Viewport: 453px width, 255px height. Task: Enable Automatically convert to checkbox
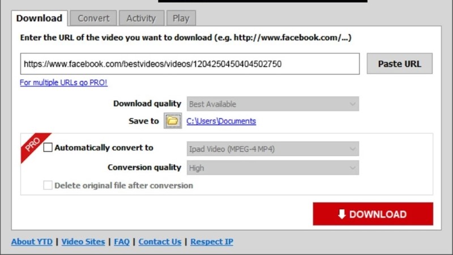coord(48,147)
